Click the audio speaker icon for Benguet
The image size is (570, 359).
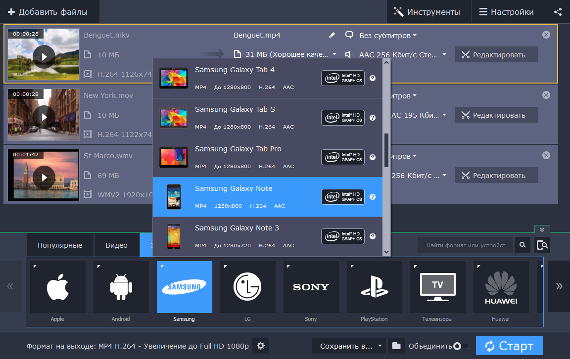(x=349, y=54)
